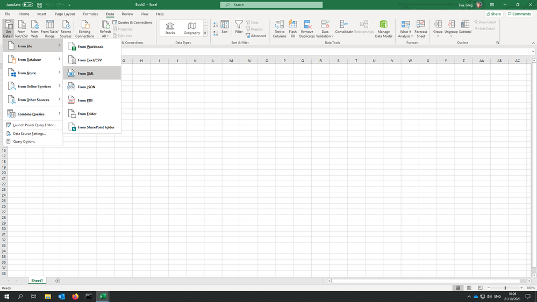This screenshot has width=537, height=302.
Task: Sort A to Z ascending
Action: coord(216,25)
